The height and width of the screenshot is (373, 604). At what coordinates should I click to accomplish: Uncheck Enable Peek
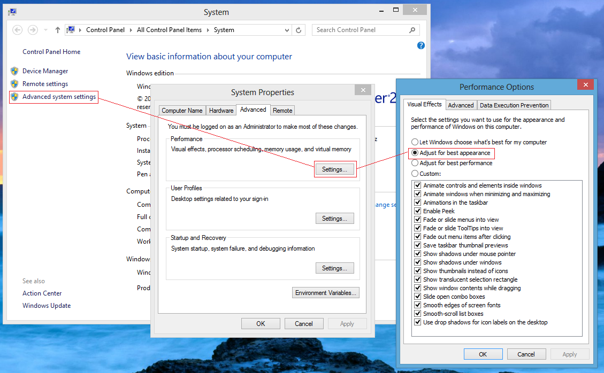click(x=418, y=211)
